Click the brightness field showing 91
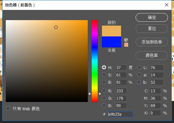 [121, 82]
